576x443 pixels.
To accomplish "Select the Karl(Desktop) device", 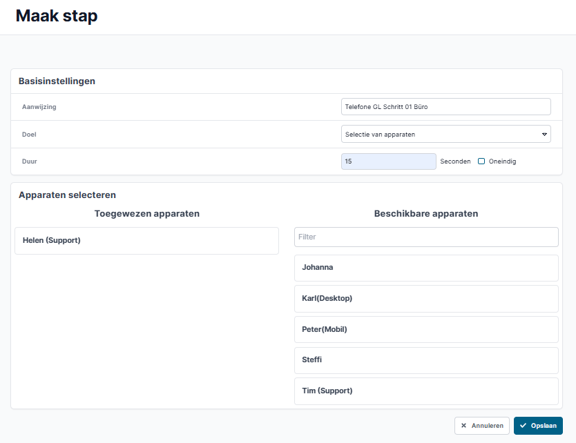I will (426, 299).
